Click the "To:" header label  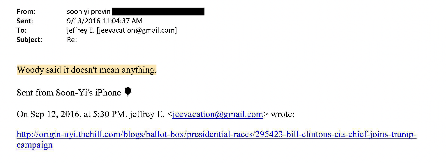click(22, 30)
